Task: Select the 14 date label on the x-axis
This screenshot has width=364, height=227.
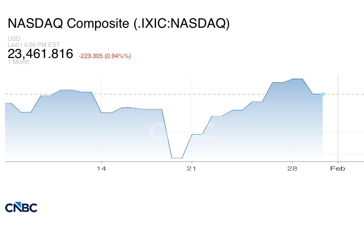Action: tap(102, 168)
